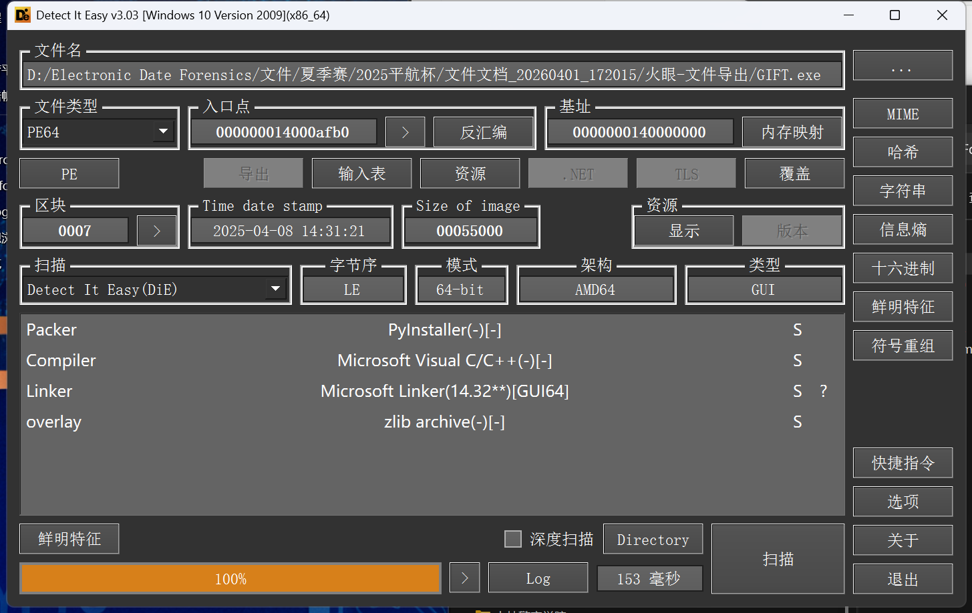Click the S link on Compiler row
972x613 pixels.
pos(797,360)
